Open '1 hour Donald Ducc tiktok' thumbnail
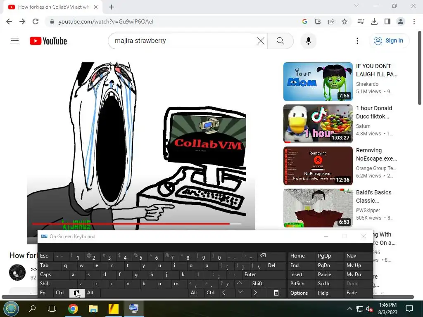This screenshot has height=317, width=423. 318,124
